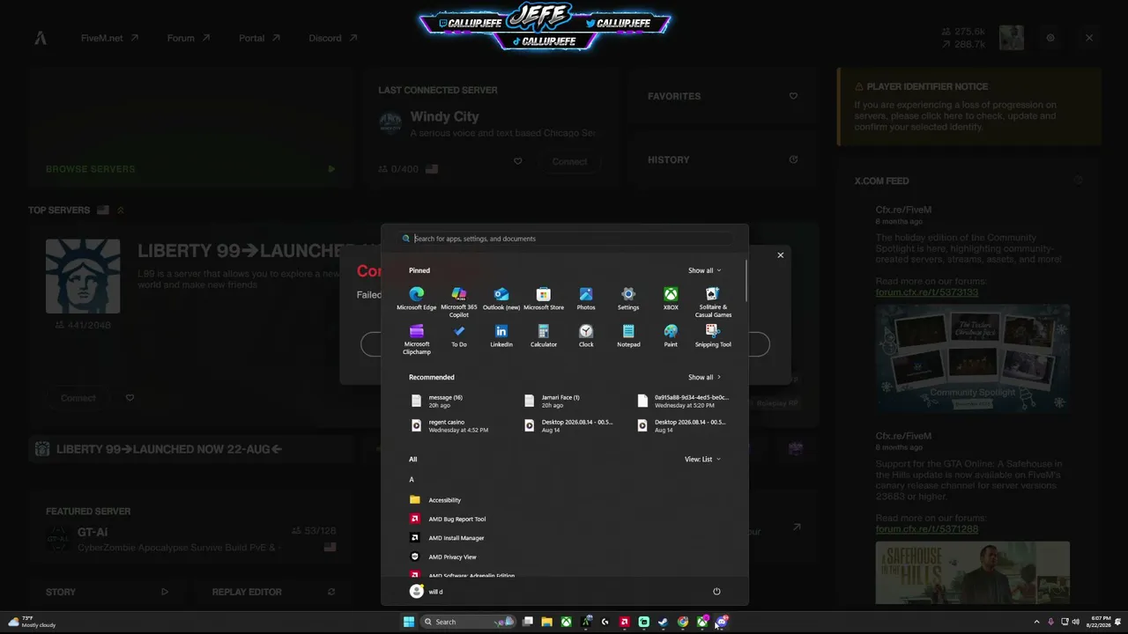Screen dimensions: 1128x634
Task: Open Notepad from pinned apps
Action: click(628, 335)
